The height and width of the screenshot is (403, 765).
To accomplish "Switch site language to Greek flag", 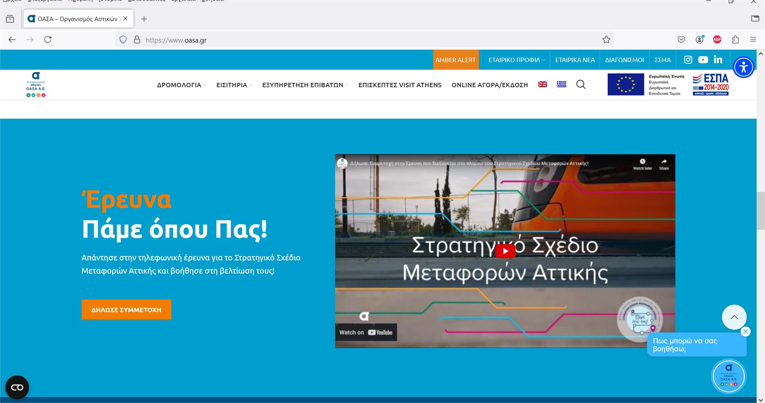I will pyautogui.click(x=561, y=84).
